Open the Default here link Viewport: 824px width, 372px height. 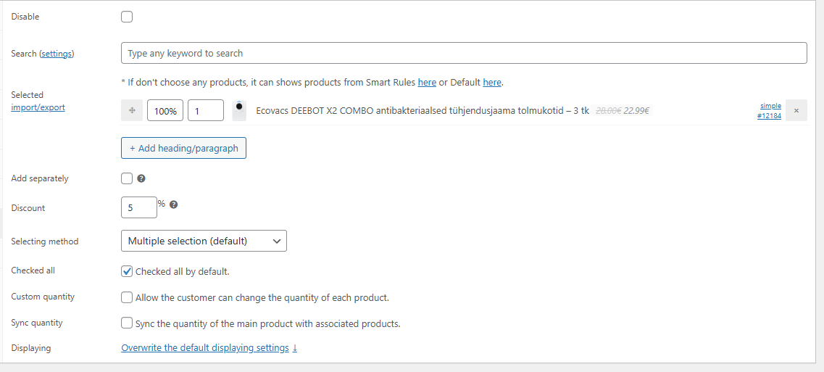click(492, 83)
